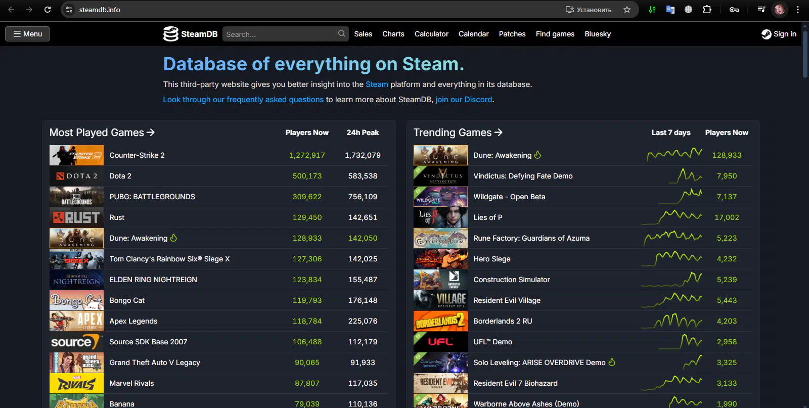The height and width of the screenshot is (408, 809).
Task: Click the Marvel Rivals thumbnail
Action: (76, 383)
